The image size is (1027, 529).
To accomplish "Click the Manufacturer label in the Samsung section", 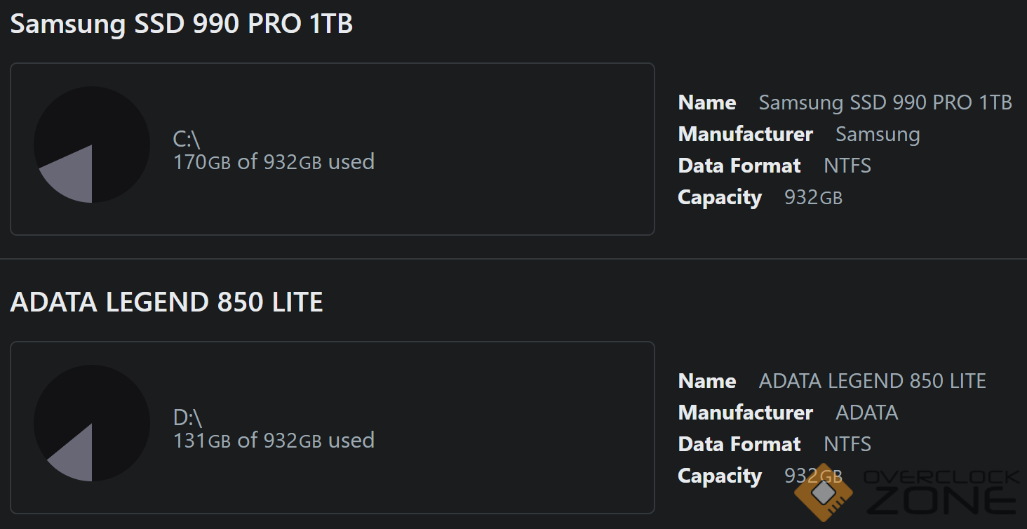I will [746, 135].
